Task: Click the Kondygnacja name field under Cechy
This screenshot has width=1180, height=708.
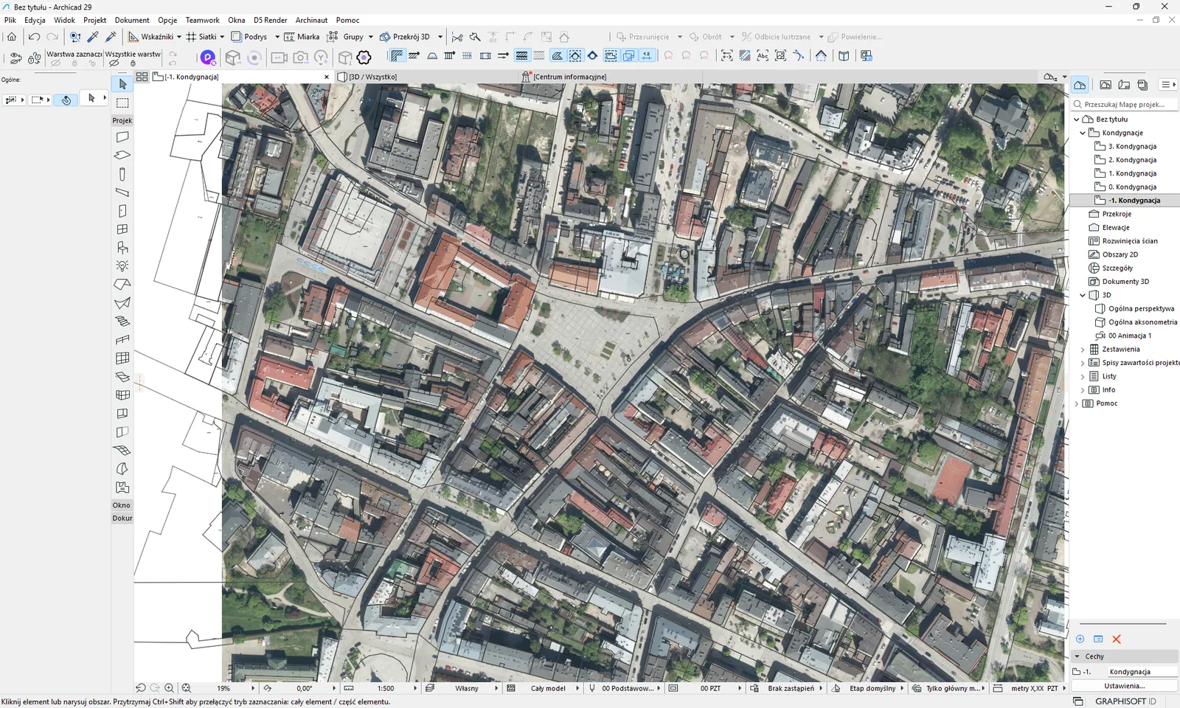Action: pyautogui.click(x=1142, y=672)
